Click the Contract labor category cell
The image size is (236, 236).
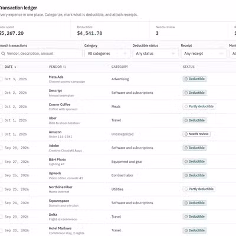tap(122, 175)
